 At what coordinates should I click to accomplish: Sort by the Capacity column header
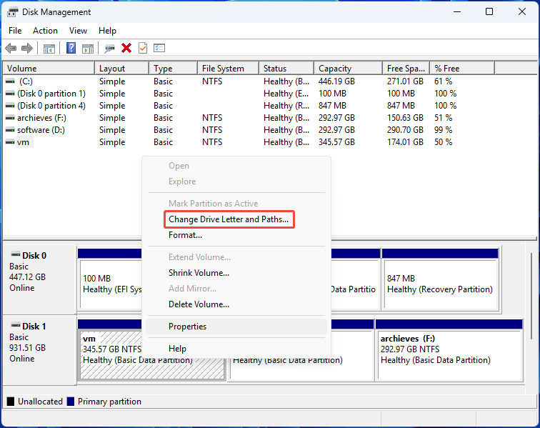click(x=348, y=68)
